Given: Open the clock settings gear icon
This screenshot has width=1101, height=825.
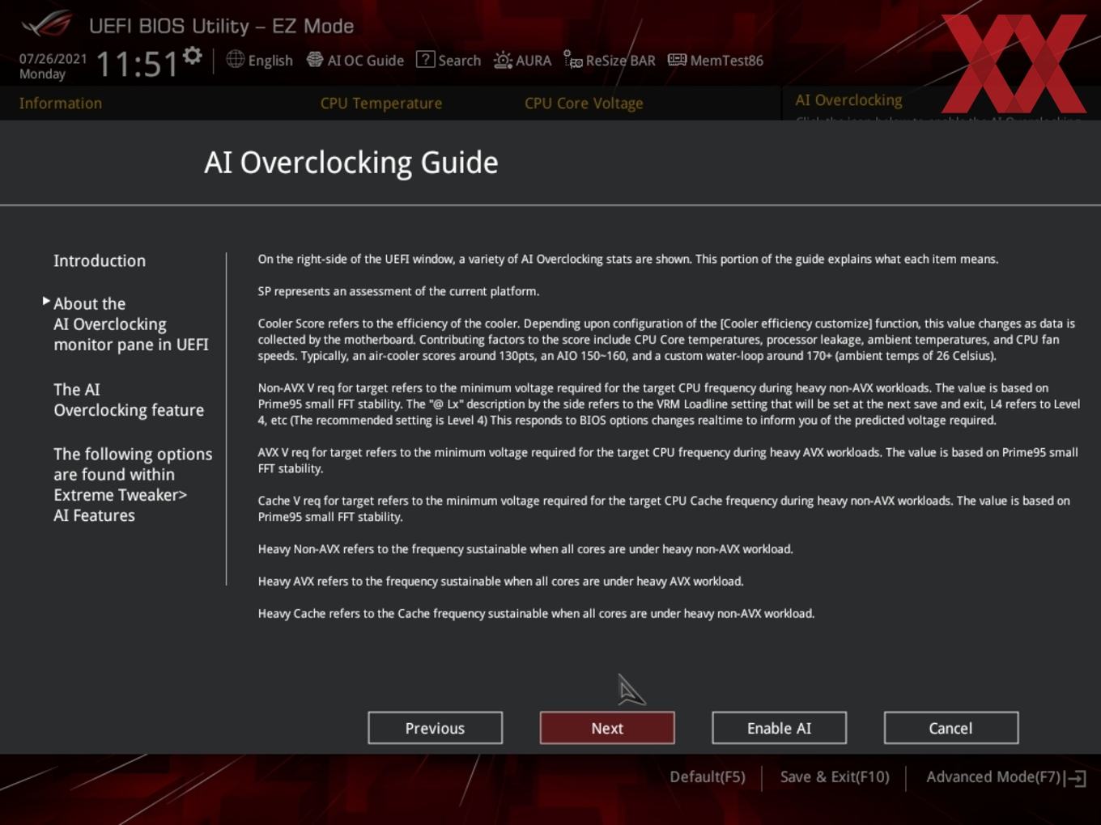Looking at the screenshot, I should coord(192,55).
